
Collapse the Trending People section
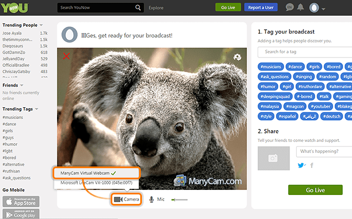tap(41, 25)
